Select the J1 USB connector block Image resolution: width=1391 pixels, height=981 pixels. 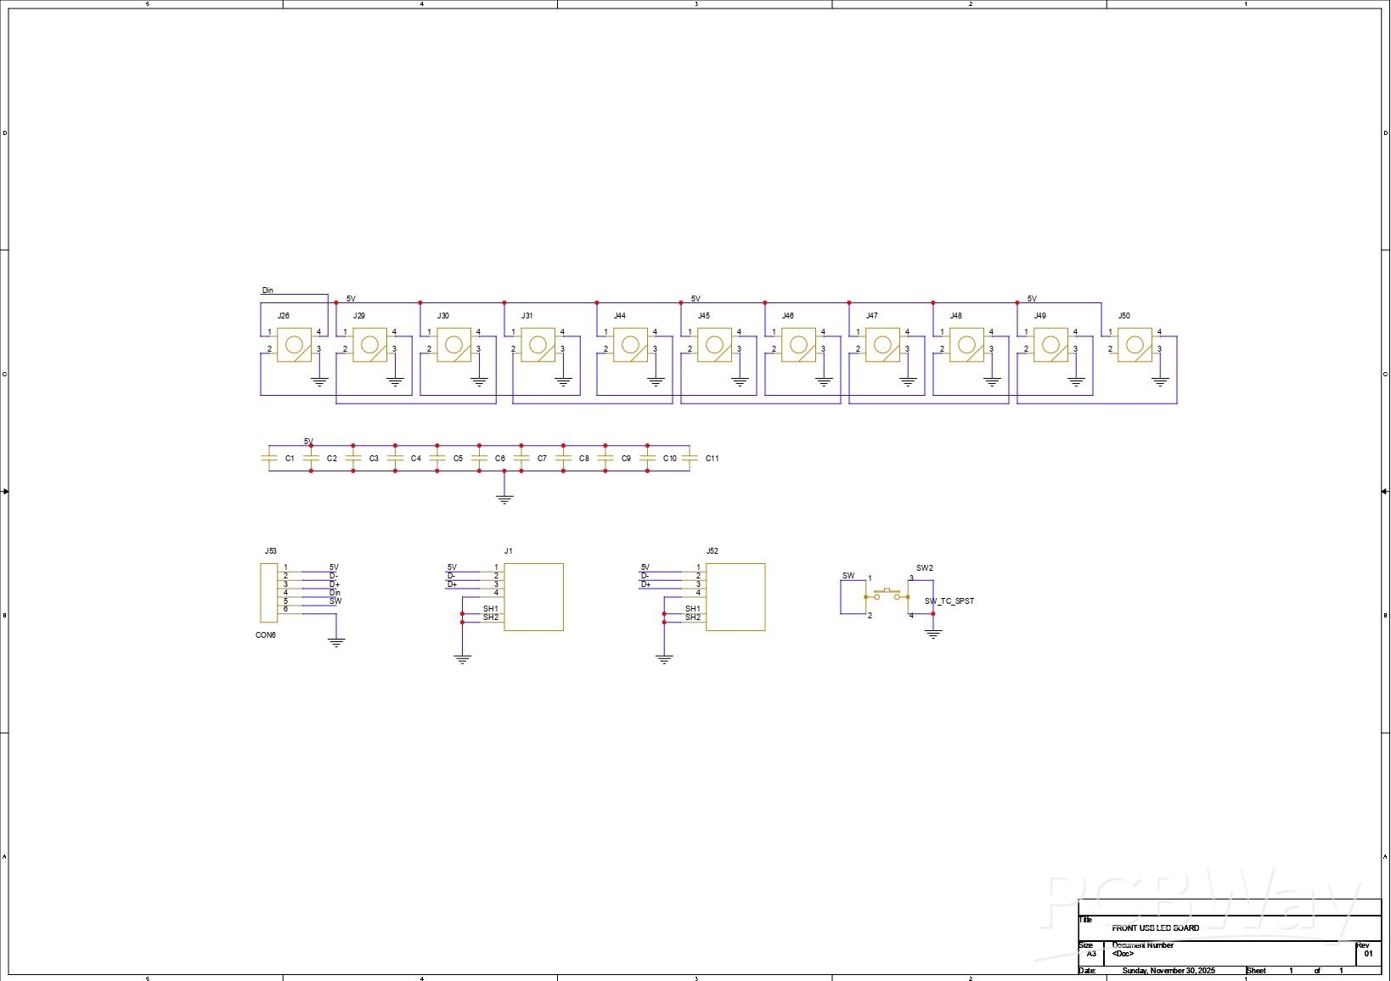(x=533, y=596)
